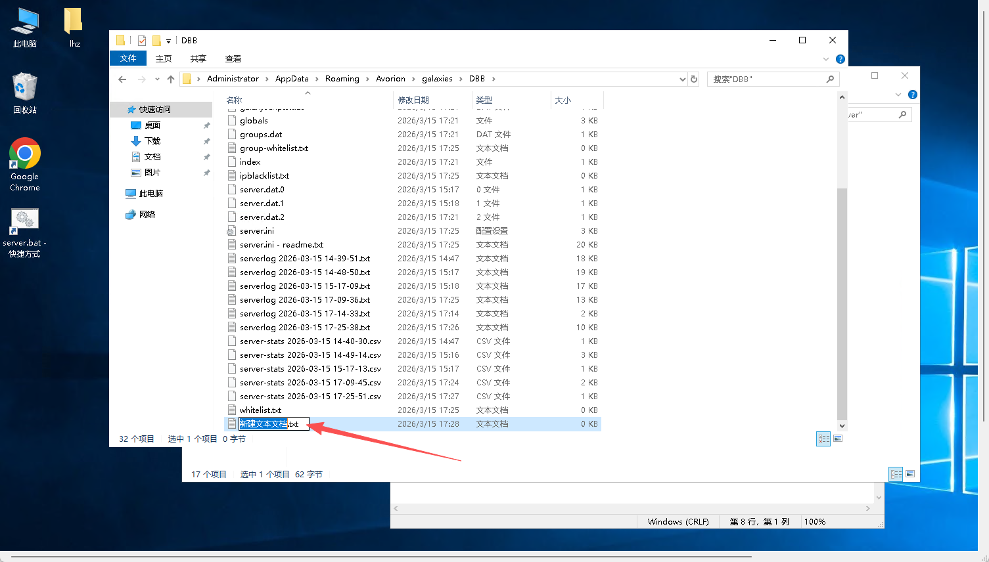The width and height of the screenshot is (989, 562).
Task: Expand the ribbon with chevron arrow
Action: [x=826, y=59]
